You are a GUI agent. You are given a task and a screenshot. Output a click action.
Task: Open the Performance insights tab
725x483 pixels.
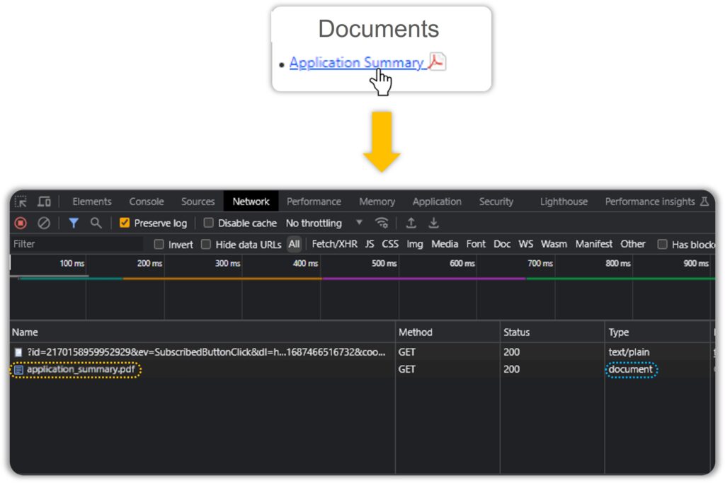pos(650,202)
